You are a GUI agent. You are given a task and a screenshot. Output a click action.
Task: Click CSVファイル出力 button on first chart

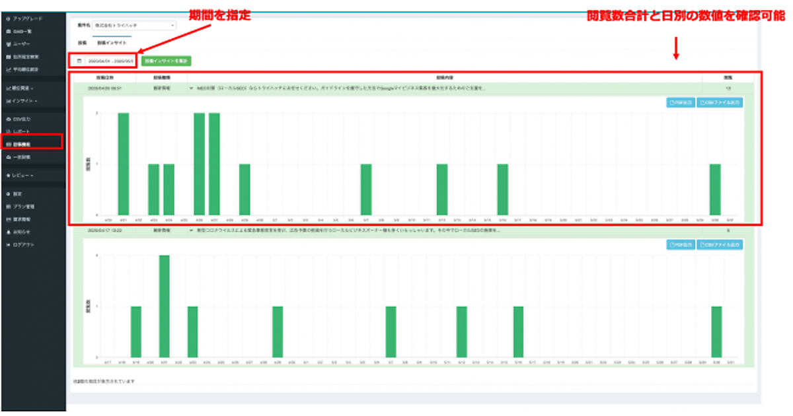click(720, 102)
